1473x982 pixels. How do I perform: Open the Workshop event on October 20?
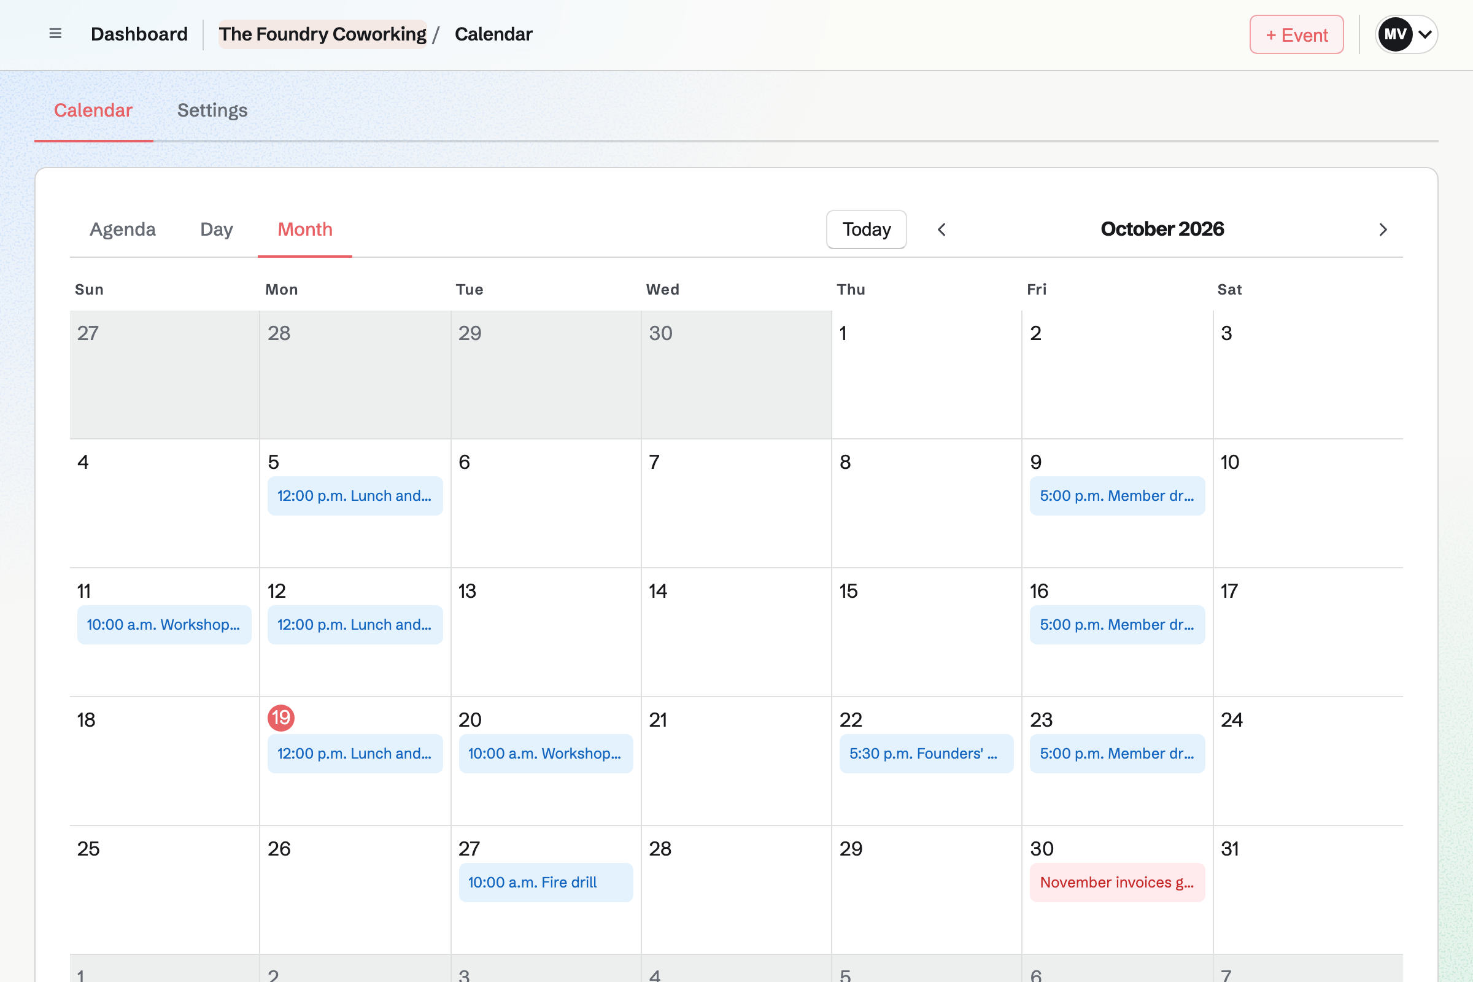point(546,754)
